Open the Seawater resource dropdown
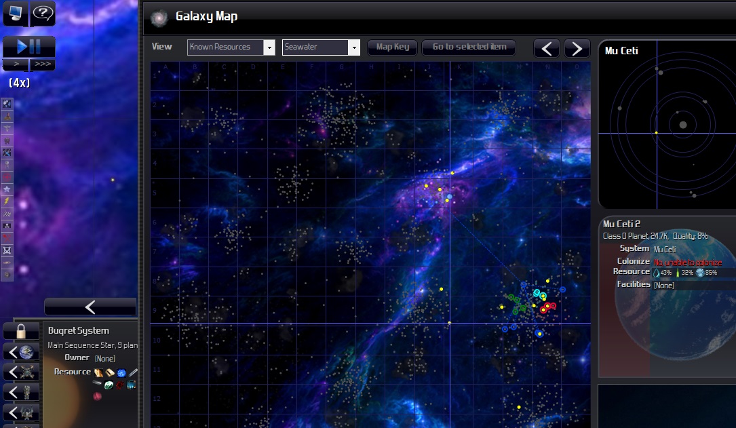The height and width of the screenshot is (428, 736). coord(321,47)
